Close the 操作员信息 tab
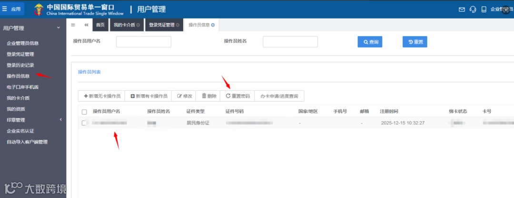Screen dimensions: 514x198 213,25
